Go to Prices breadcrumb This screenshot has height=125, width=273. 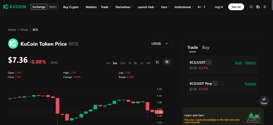(x=24, y=30)
